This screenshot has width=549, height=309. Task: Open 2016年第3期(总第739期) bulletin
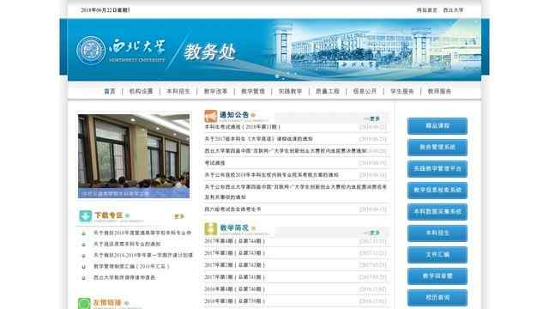pos(234,301)
